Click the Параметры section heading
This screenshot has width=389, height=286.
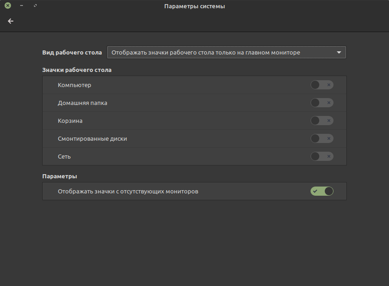click(x=60, y=176)
